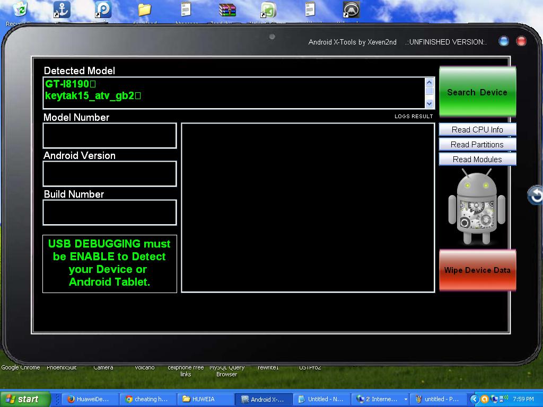This screenshot has width=543, height=407.
Task: Click the Detected Model scrollbar down arrow
Action: pos(430,103)
